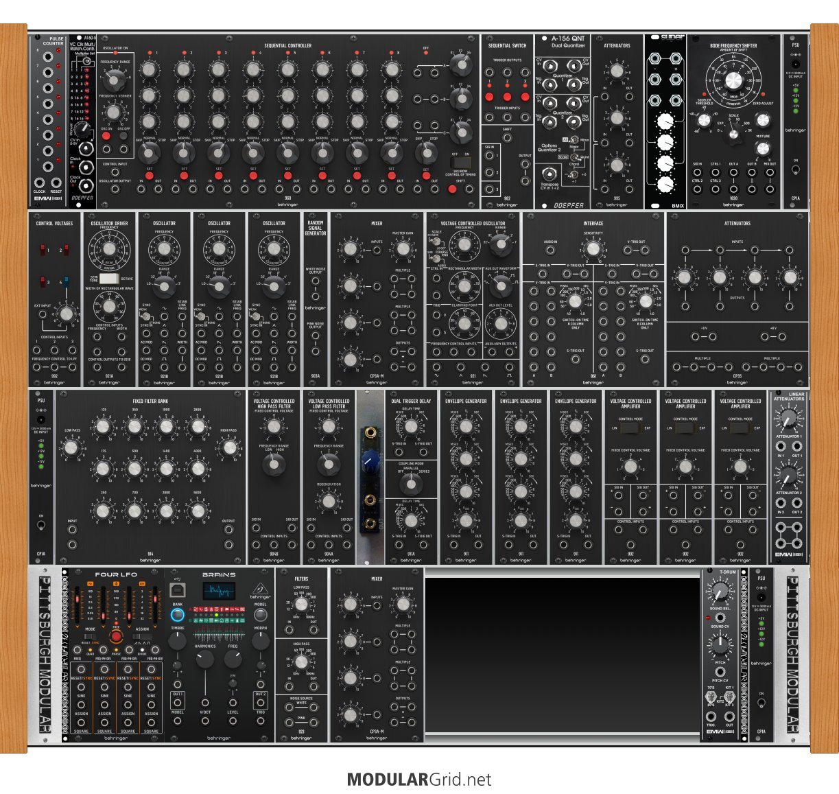
Task: Flip the A-156 Minor/Major toggle switch
Action: point(574,141)
